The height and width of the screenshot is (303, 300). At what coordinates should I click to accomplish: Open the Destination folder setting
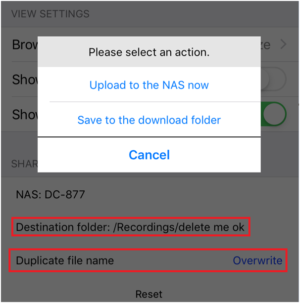tap(131, 227)
